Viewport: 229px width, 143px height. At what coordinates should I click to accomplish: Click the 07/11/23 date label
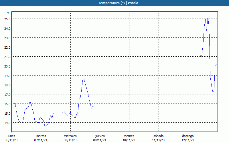click(x=41, y=140)
